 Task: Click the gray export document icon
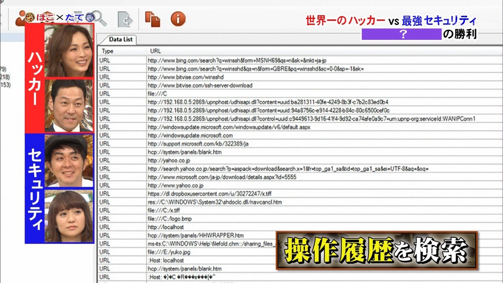click(x=125, y=19)
